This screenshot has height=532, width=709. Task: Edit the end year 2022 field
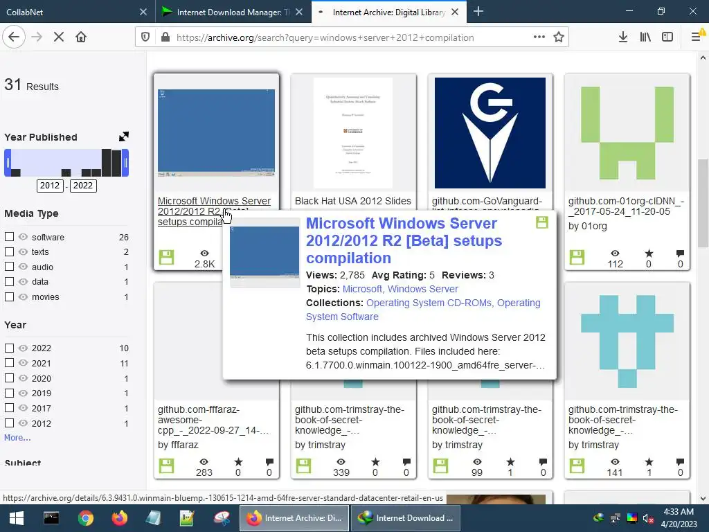pyautogui.click(x=83, y=186)
